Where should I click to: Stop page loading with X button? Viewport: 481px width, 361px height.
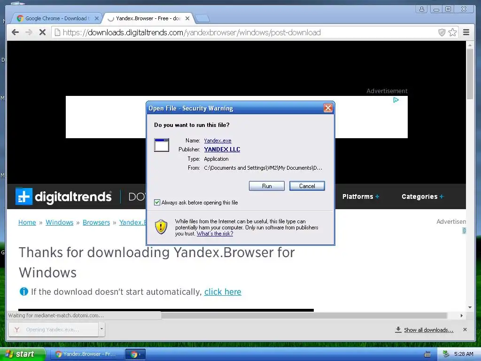[42, 32]
